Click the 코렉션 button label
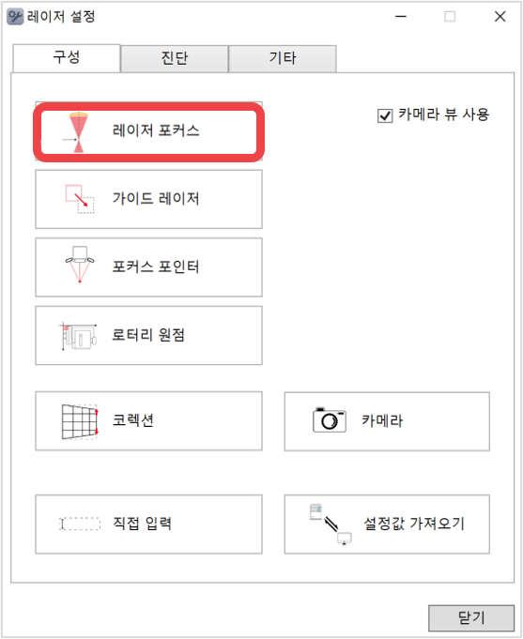 [133, 420]
